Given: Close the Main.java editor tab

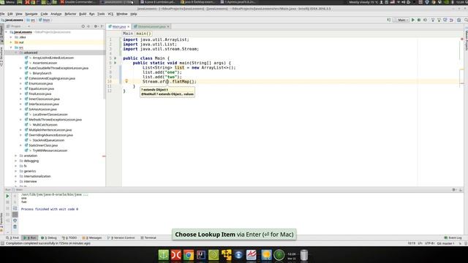Looking at the screenshot, I should (x=129, y=26).
